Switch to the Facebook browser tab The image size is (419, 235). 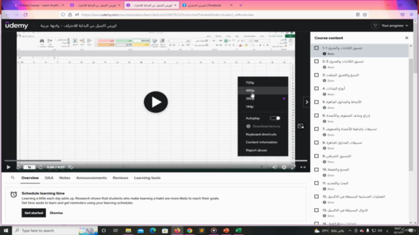tap(207, 5)
